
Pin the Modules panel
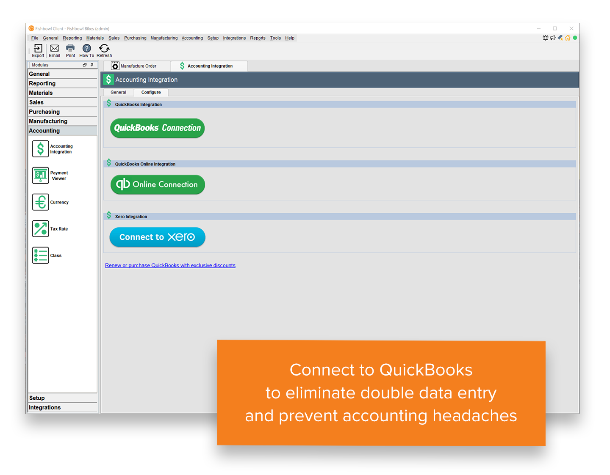tap(92, 65)
